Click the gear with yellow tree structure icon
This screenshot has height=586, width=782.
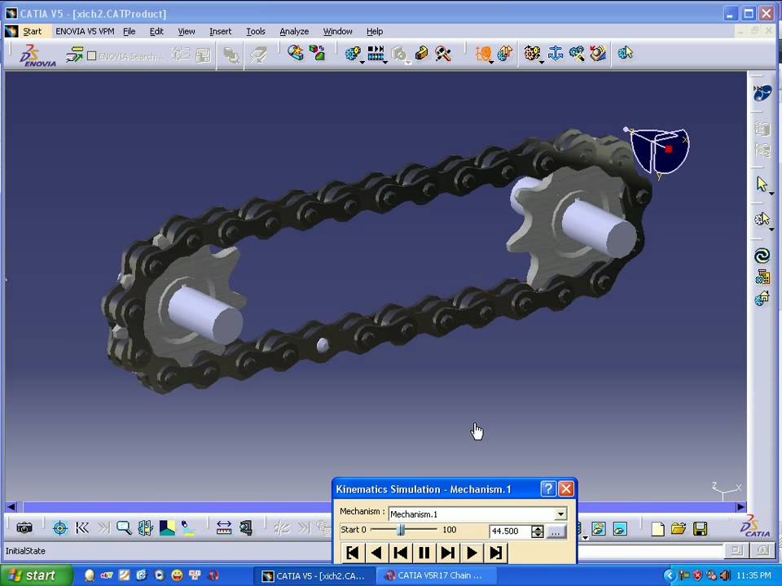762,277
